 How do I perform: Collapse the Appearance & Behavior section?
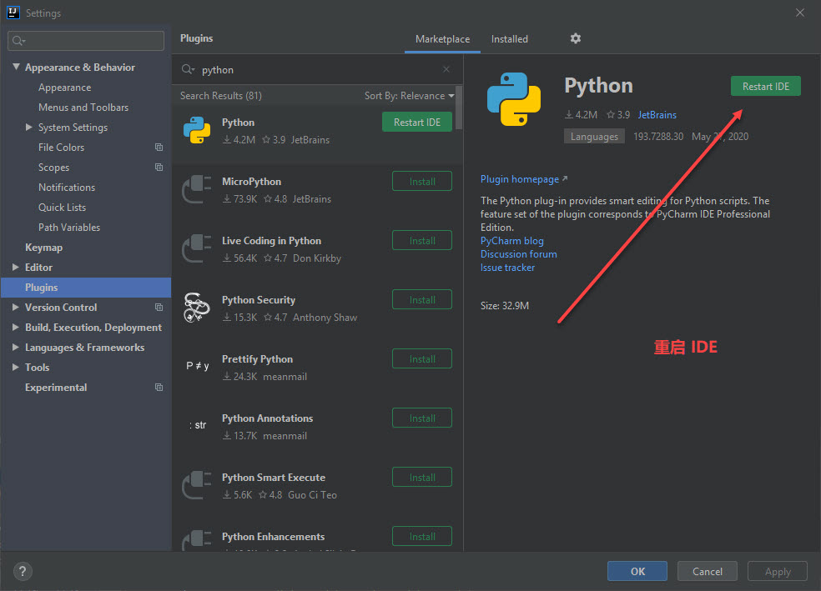tap(16, 67)
